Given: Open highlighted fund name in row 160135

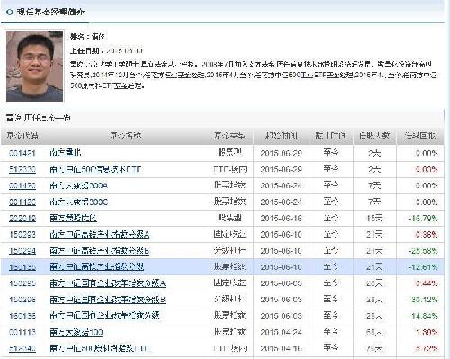Looking at the screenshot, I should pyautogui.click(x=97, y=266).
